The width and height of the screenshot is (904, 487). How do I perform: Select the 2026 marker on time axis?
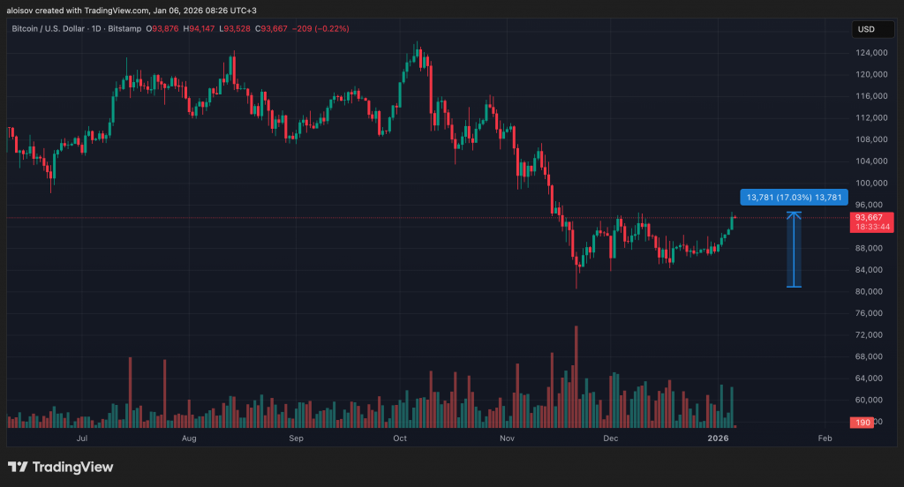click(x=718, y=438)
